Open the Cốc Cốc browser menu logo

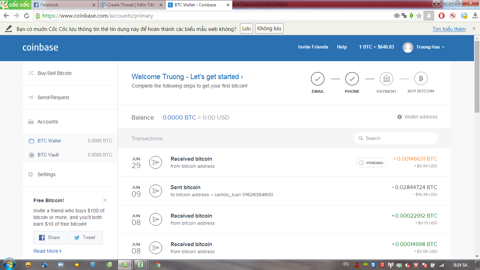(15, 5)
